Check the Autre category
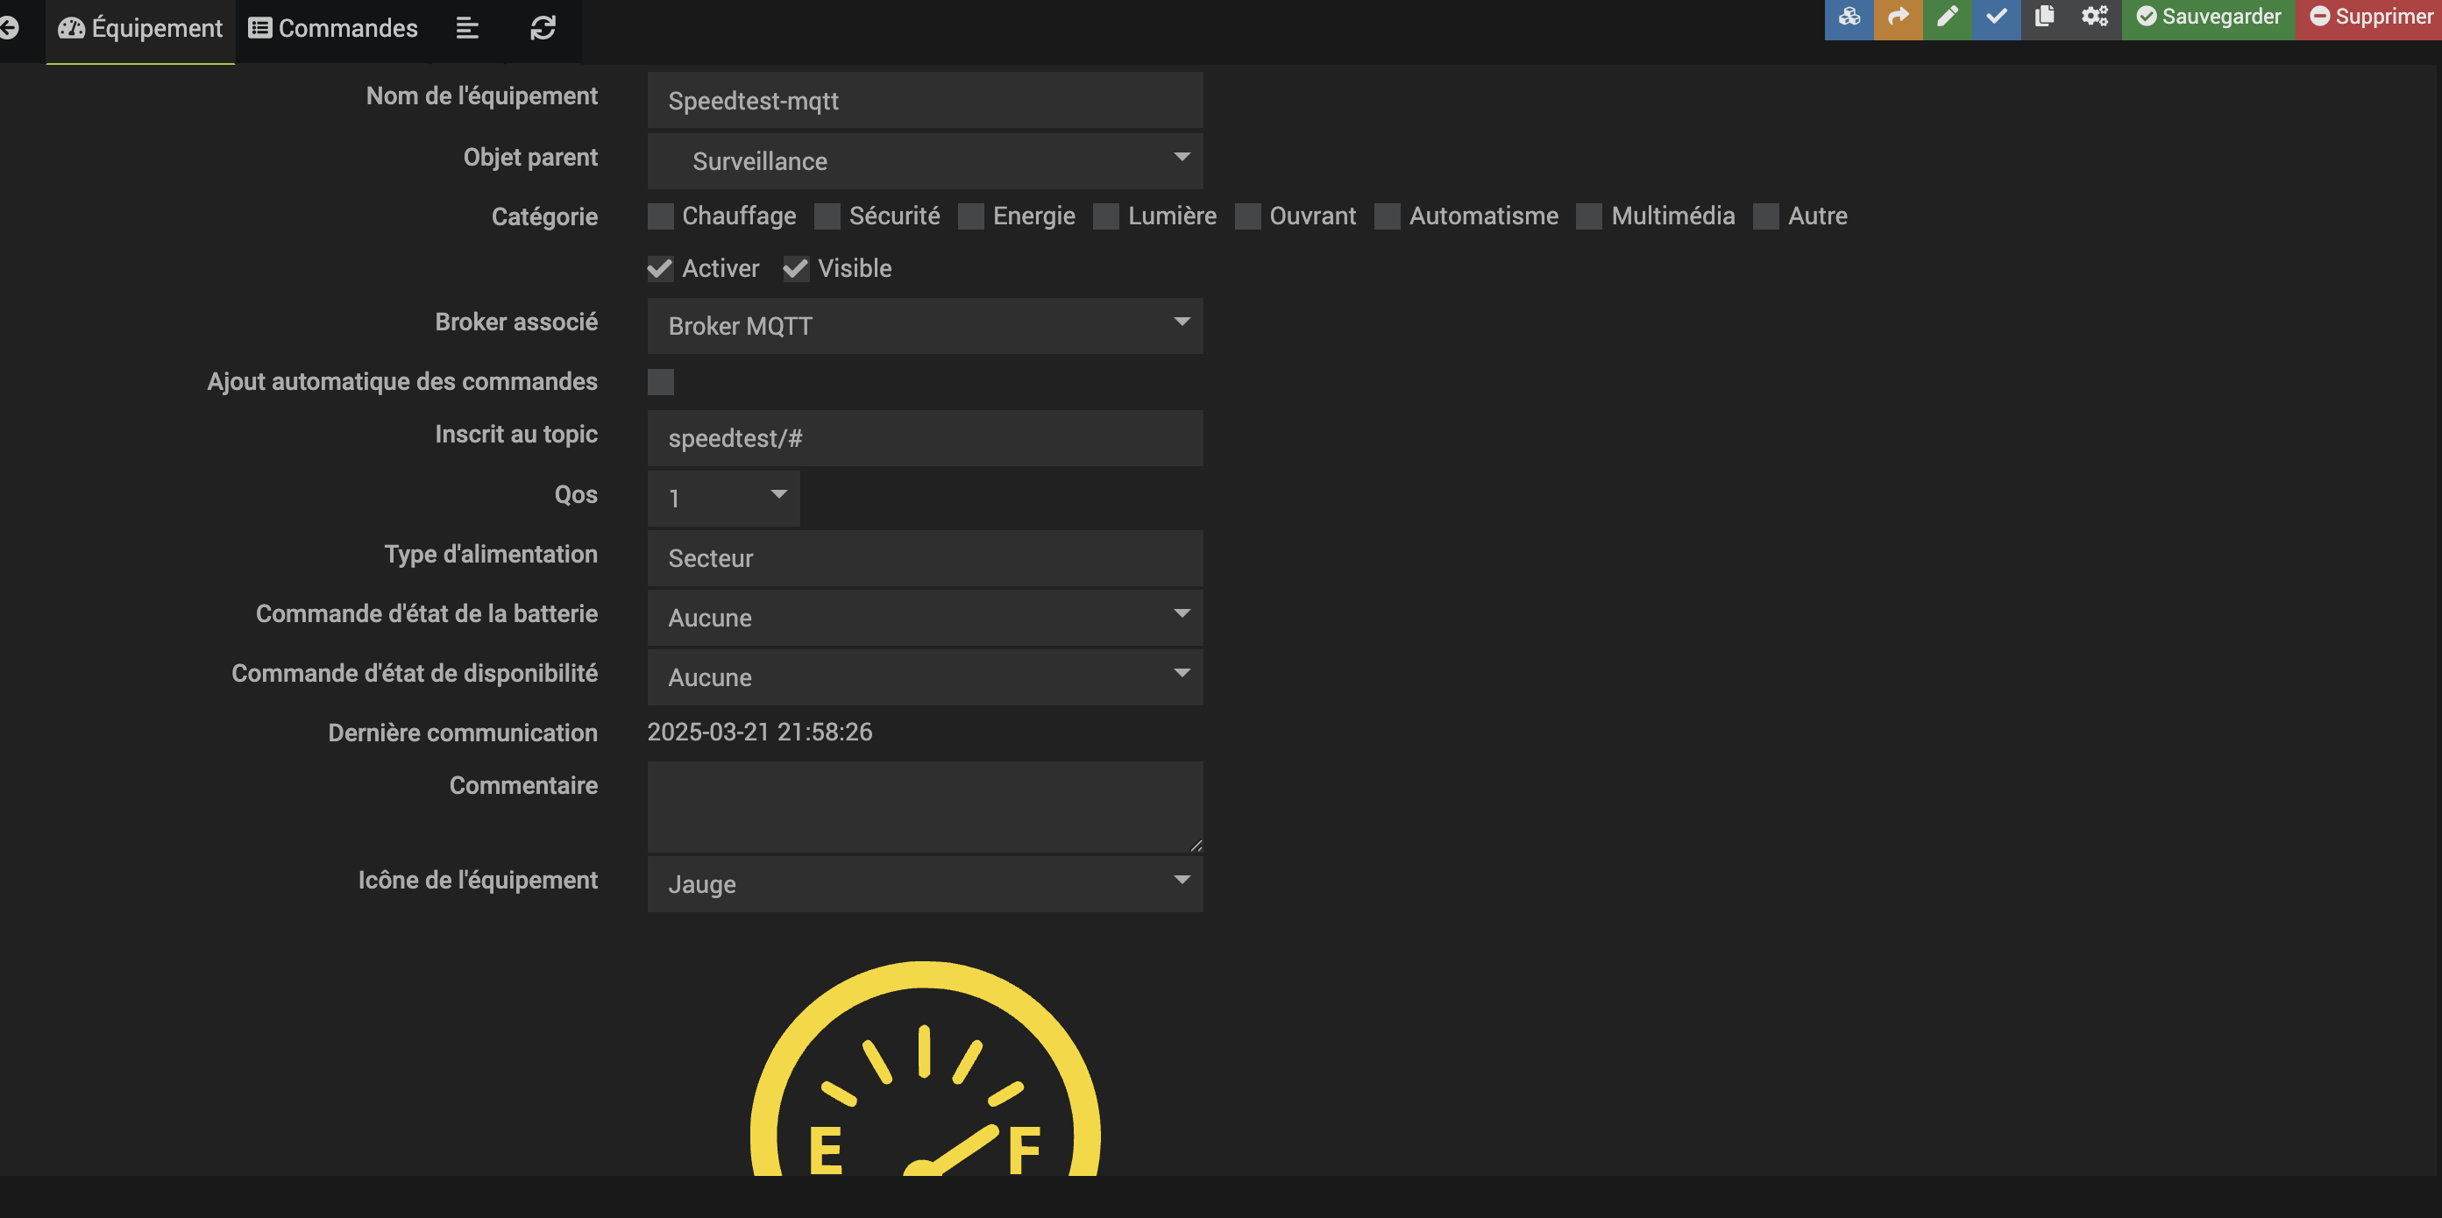Screen dimensions: 2442x1218 point(1766,216)
